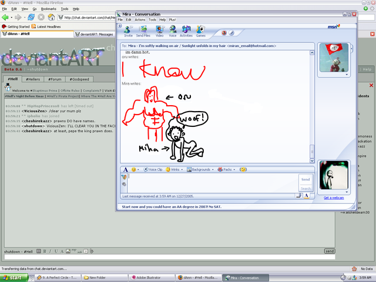Click the MSN butterfly icon beside the input

[124, 177]
